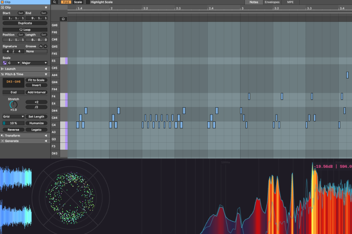Screen dimensions: 352x234
Task: Switch to the Envelopes tab
Action: tap(272, 2)
